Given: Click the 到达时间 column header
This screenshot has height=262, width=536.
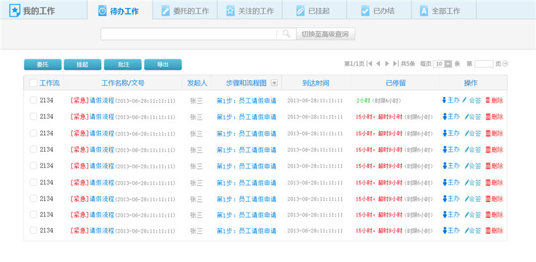Looking at the screenshot, I should coord(316,83).
